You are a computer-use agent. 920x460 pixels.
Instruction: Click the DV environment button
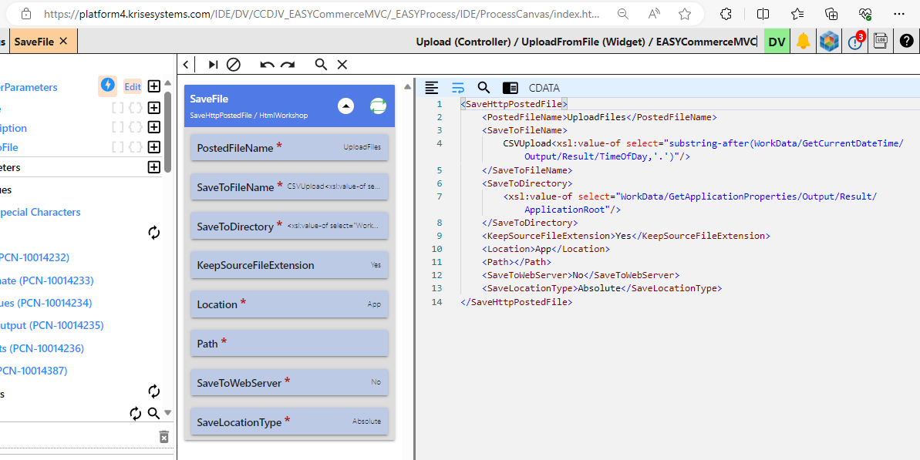777,42
